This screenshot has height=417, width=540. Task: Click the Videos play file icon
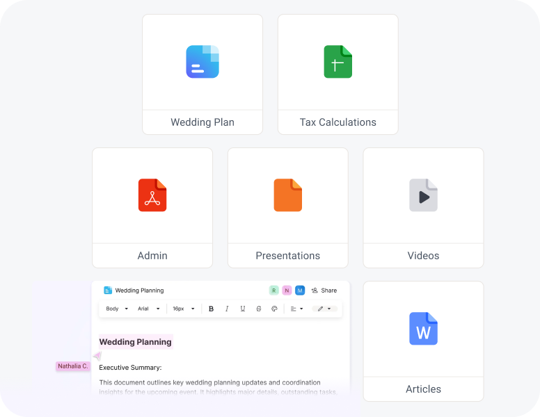coord(423,195)
